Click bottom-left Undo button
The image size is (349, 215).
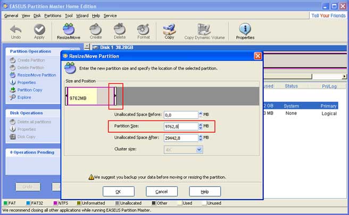(x=28, y=186)
